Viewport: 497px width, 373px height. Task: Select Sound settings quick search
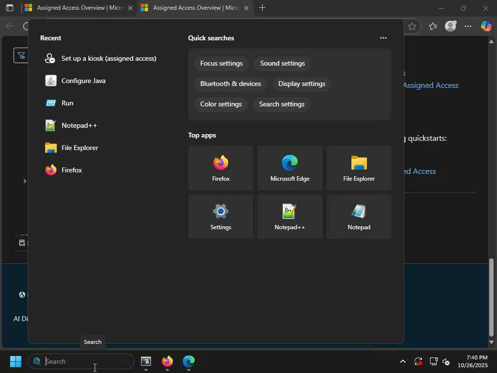click(282, 64)
